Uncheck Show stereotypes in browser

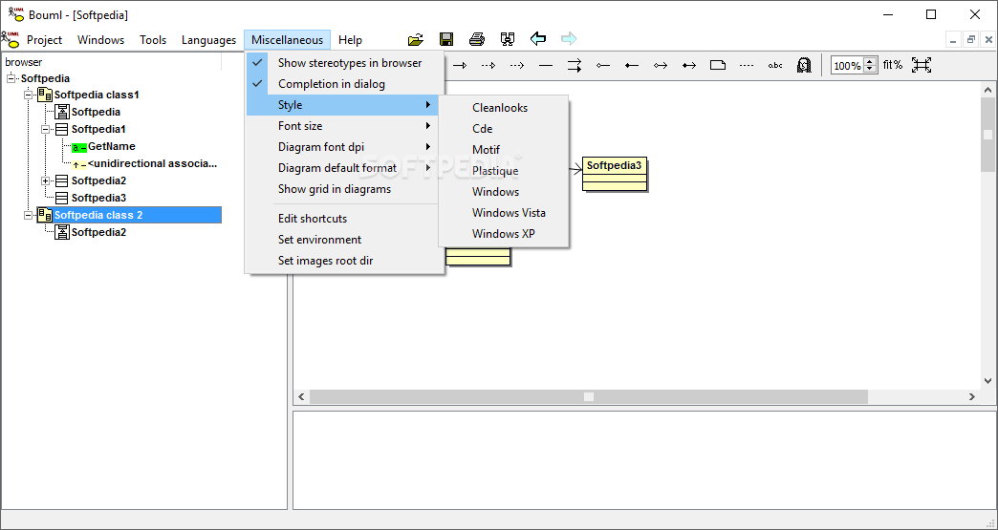point(344,63)
